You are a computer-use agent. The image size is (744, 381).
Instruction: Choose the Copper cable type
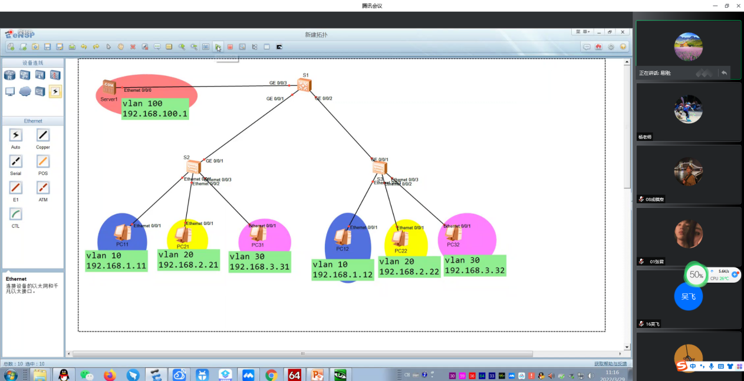43,135
